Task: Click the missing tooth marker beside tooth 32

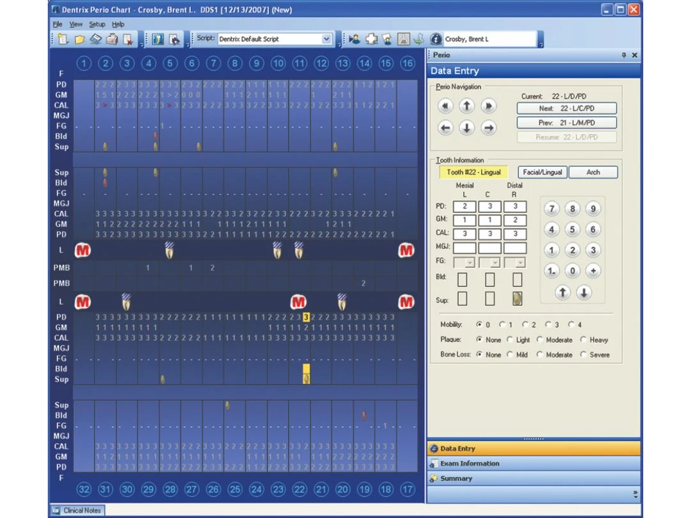Action: pos(83,301)
